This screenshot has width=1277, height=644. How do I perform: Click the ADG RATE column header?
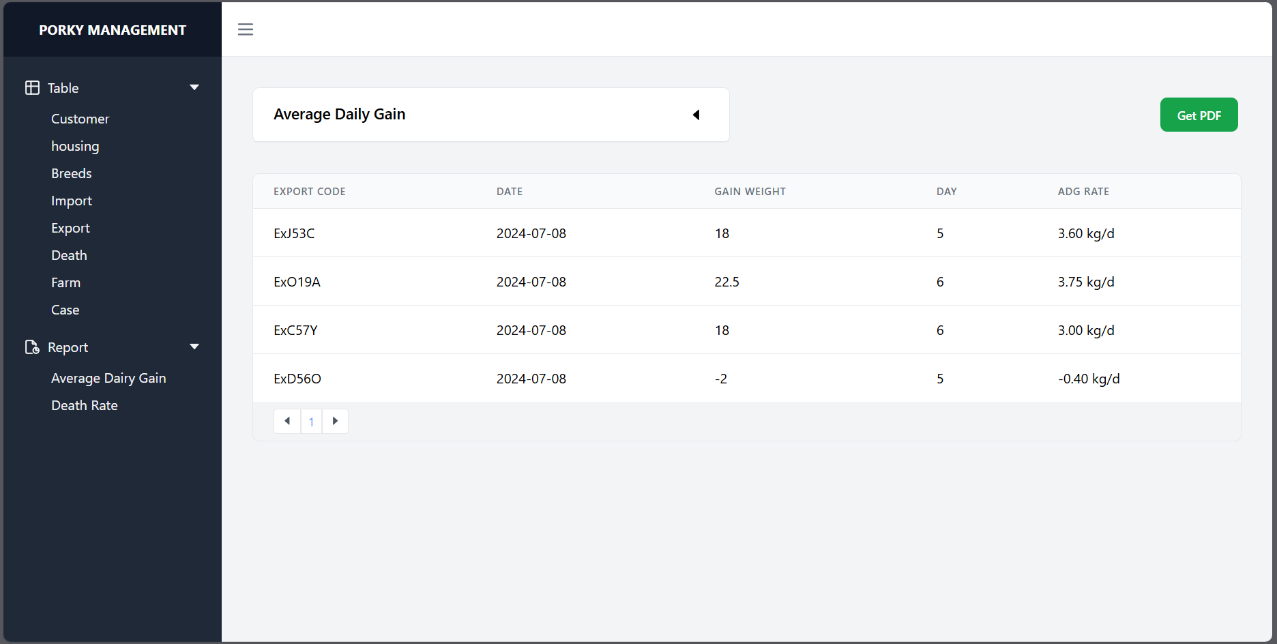1083,192
